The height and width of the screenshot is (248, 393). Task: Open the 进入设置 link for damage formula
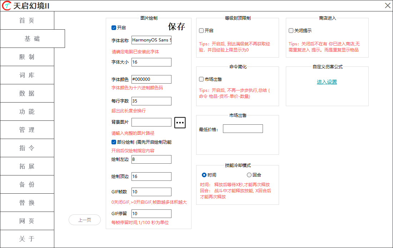coord(327,82)
